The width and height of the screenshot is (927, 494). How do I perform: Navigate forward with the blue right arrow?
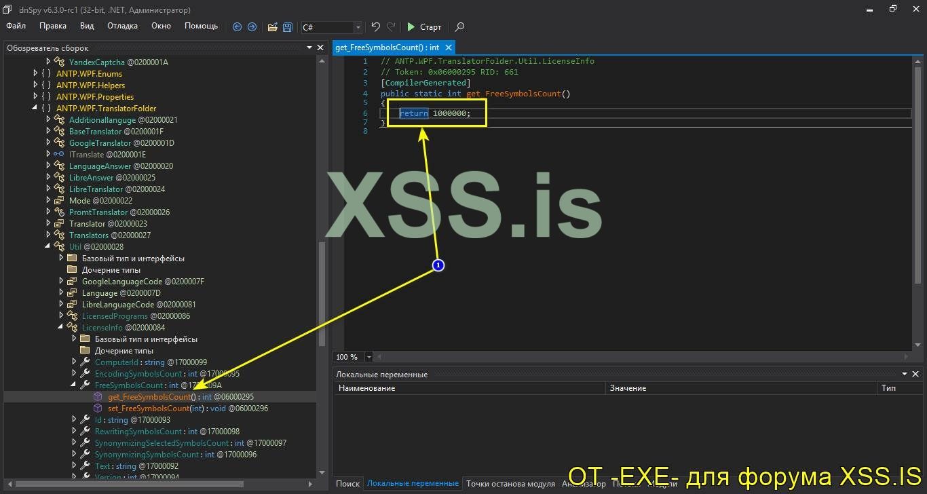click(252, 27)
